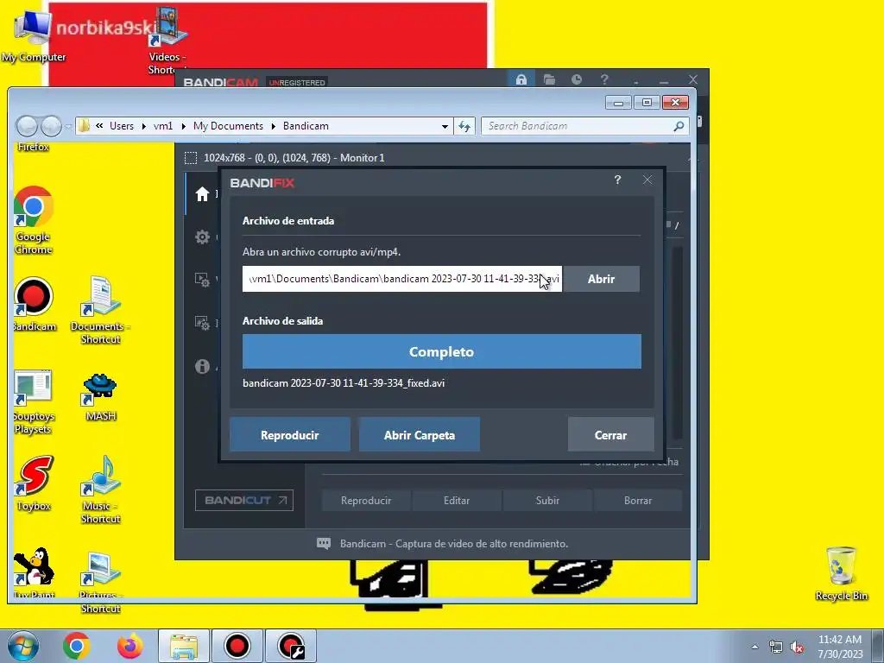Click the Abrir button
The height and width of the screenshot is (663, 884).
coord(601,279)
